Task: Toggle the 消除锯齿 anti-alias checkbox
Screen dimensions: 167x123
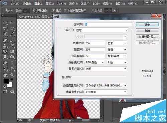Action: [x=34, y=10]
